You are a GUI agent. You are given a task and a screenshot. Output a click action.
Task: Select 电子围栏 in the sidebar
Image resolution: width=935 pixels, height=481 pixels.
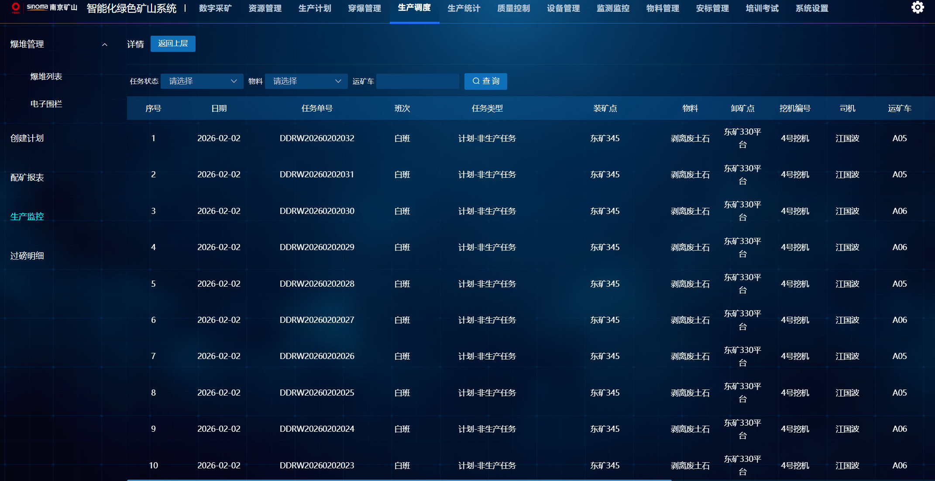46,104
